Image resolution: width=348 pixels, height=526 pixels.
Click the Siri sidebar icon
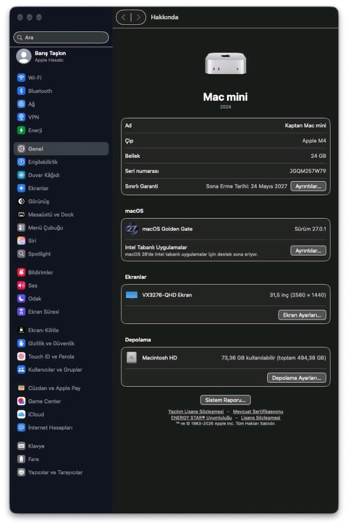[21, 240]
